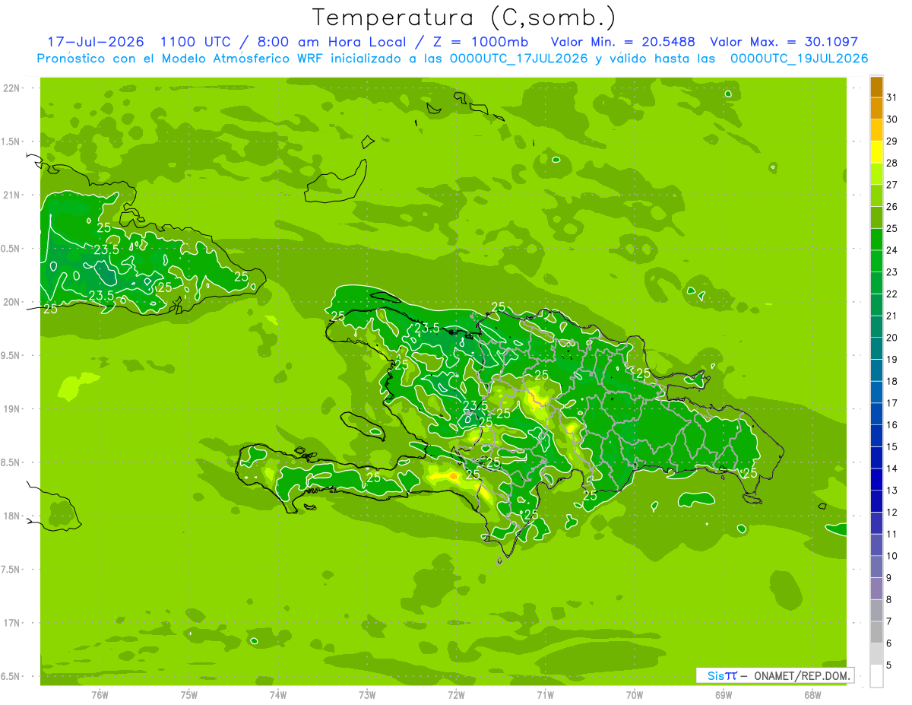Image resolution: width=912 pixels, height=705 pixels.
Task: Click the "17N" latitude label
Action: click(x=13, y=623)
